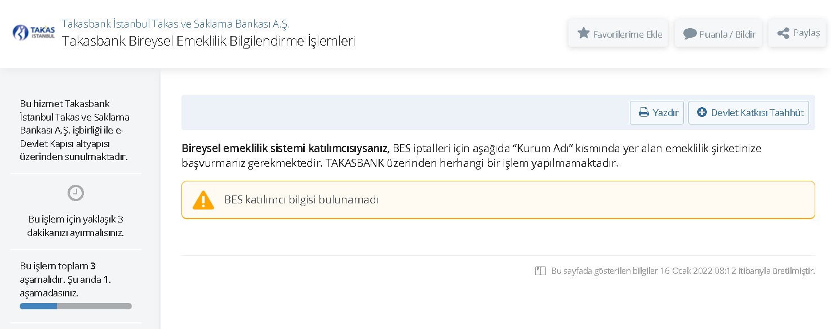Click the printer icon
This screenshot has width=831, height=329.
643,113
